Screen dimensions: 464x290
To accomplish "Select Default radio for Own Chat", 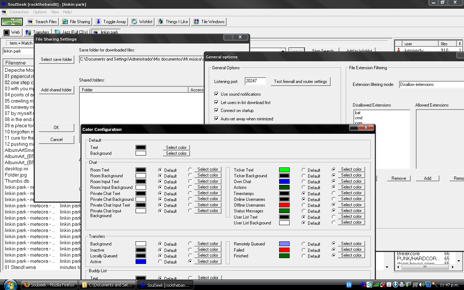I will coord(304,182).
